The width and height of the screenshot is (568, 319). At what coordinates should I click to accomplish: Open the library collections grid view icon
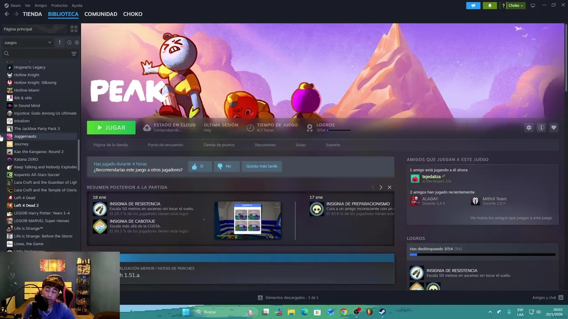(x=74, y=29)
